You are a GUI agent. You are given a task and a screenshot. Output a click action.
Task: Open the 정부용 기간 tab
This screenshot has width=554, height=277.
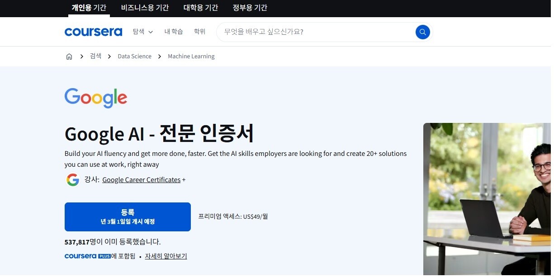[250, 8]
